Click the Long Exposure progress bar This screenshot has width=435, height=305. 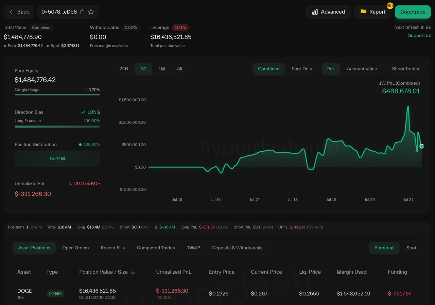pos(57,126)
